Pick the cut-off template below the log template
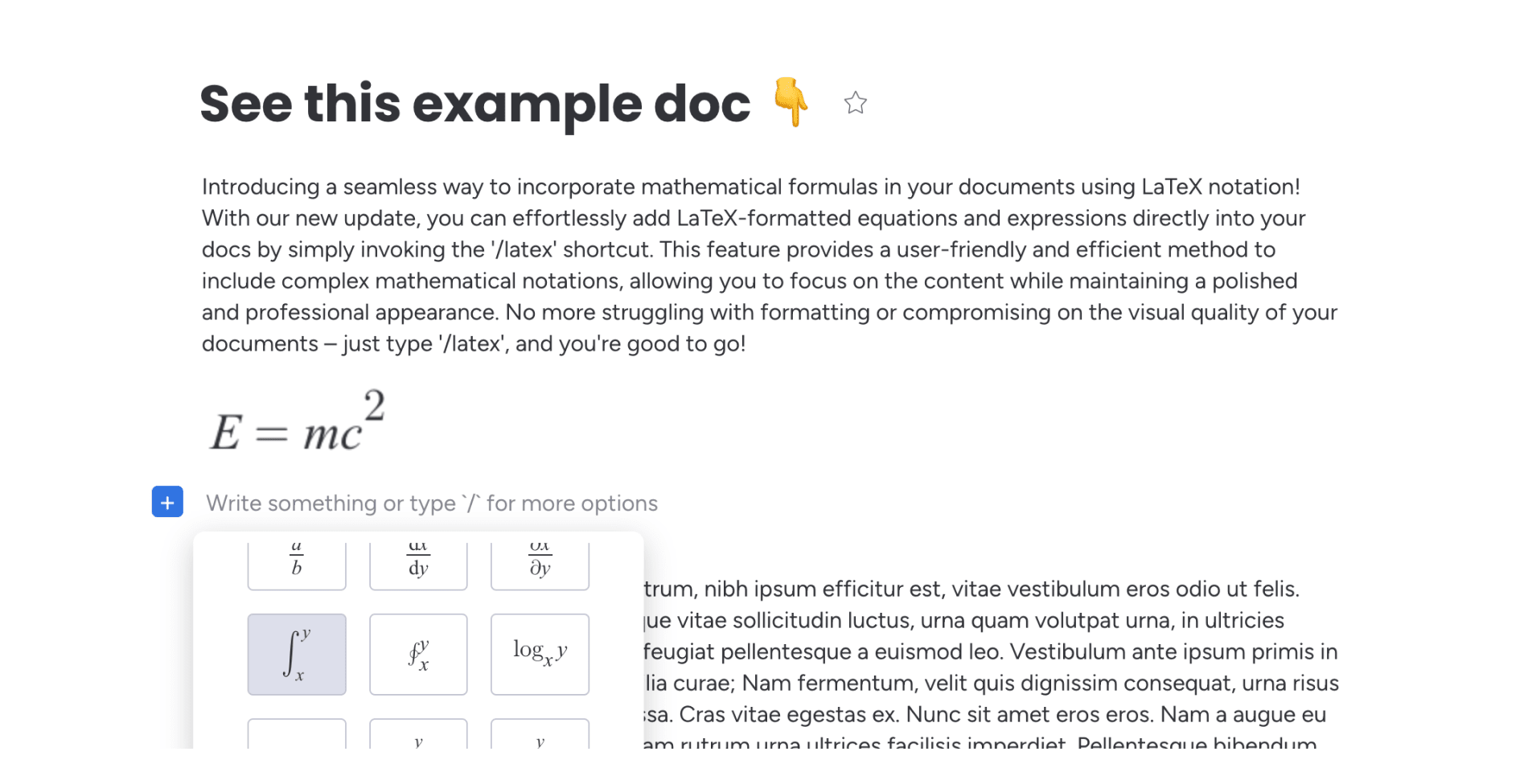The height and width of the screenshot is (772, 1528). point(540,734)
